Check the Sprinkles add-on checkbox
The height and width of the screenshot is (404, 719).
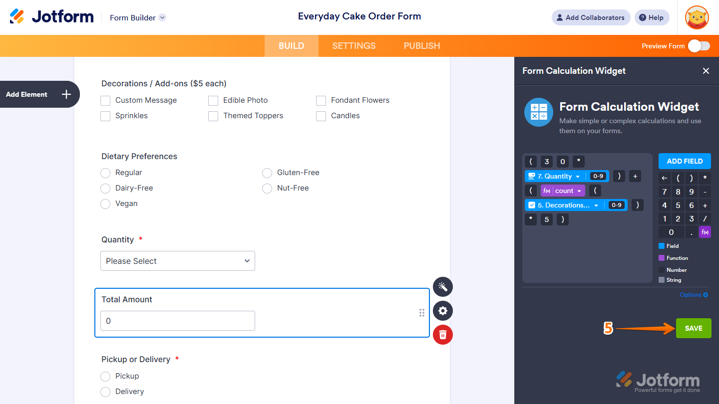tap(105, 116)
